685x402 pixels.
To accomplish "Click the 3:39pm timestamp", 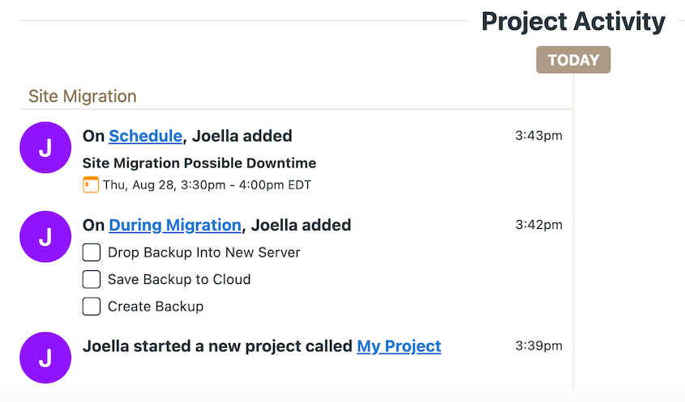I will pos(538,345).
